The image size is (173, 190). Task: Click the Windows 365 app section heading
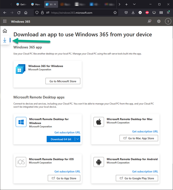(28, 47)
